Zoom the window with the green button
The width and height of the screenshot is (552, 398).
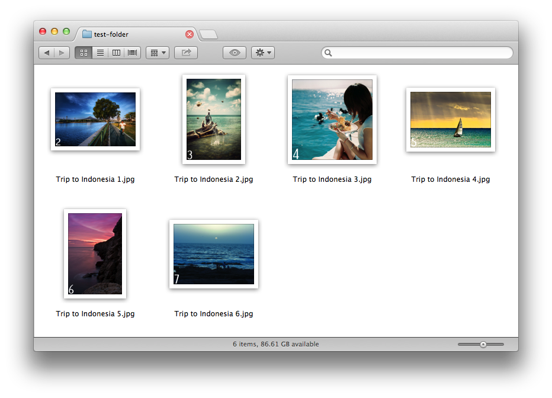(66, 31)
